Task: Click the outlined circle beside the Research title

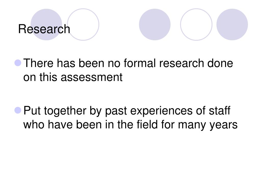Action: [83, 24]
